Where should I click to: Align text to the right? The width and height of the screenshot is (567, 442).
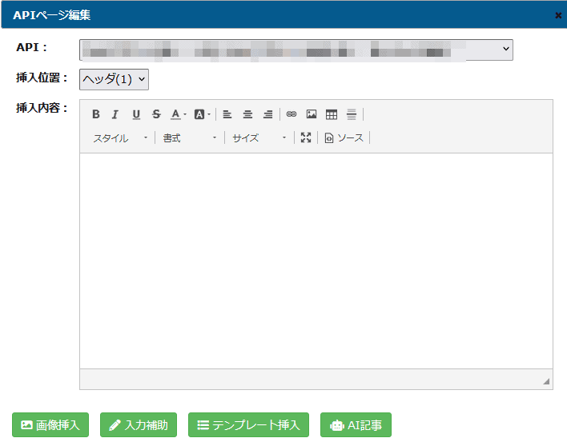click(x=267, y=114)
